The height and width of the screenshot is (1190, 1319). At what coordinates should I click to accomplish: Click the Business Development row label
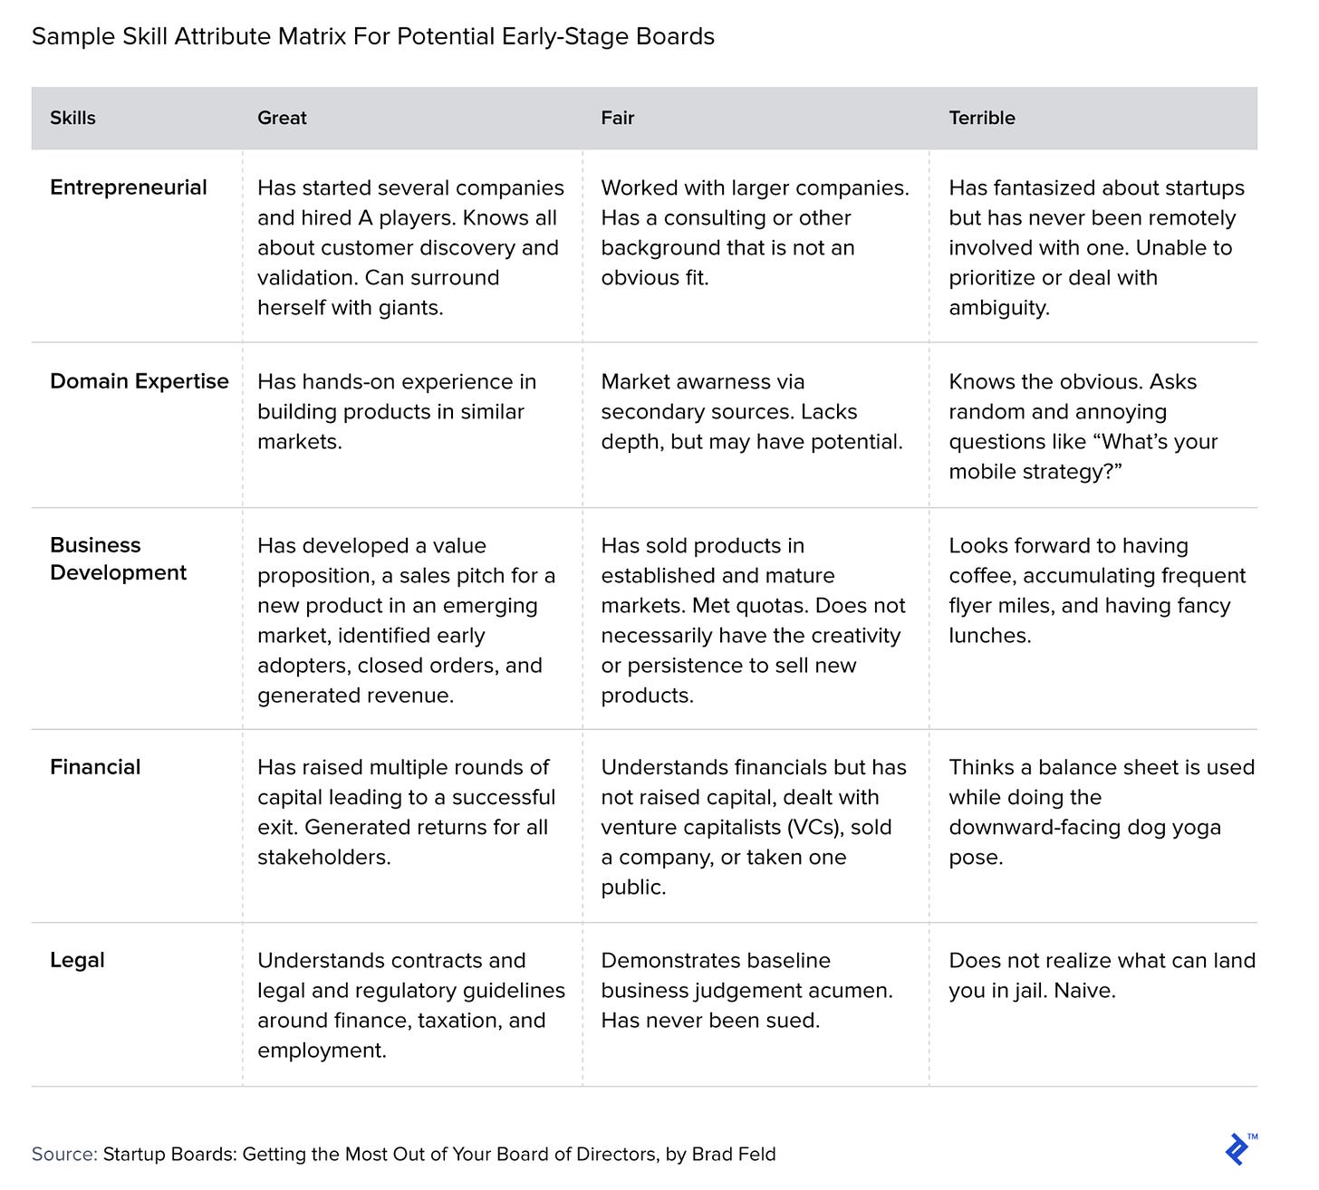click(119, 559)
